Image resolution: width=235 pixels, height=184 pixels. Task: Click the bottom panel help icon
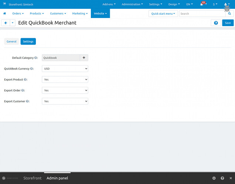coord(222,178)
